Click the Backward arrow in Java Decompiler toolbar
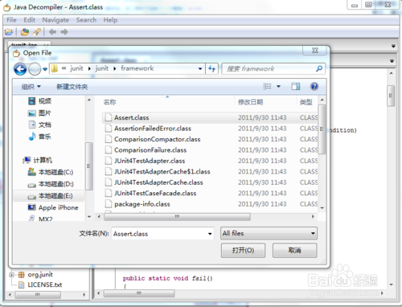Image resolution: width=402 pixels, height=307 pixels. [x=52, y=32]
